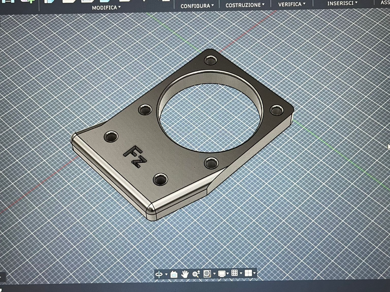Expand the Zoom Window options arrow
This screenshot has width=390, height=292.
point(214,274)
